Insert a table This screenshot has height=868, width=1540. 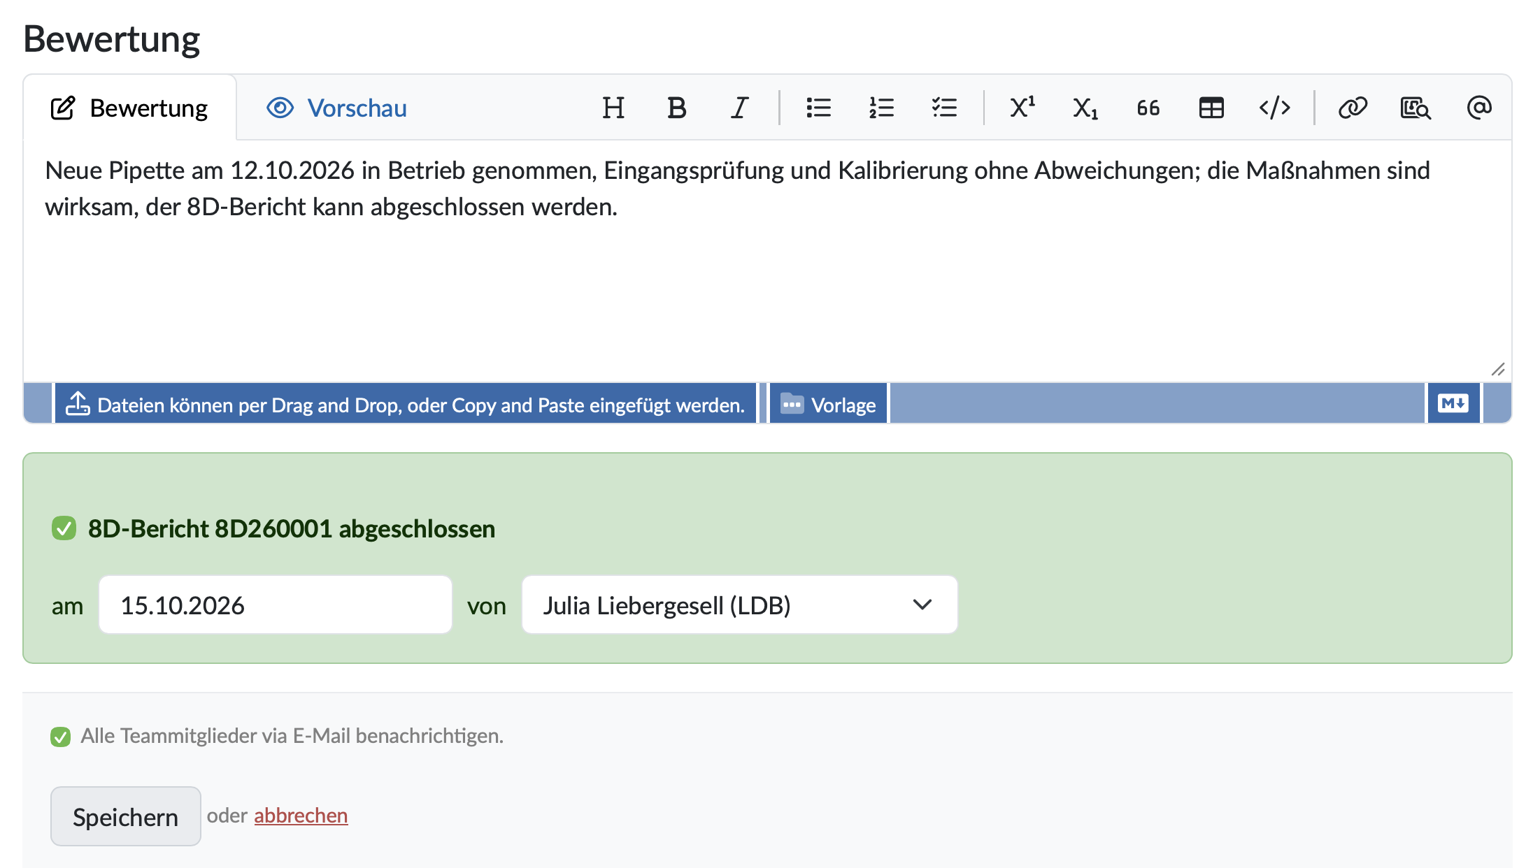(1211, 108)
